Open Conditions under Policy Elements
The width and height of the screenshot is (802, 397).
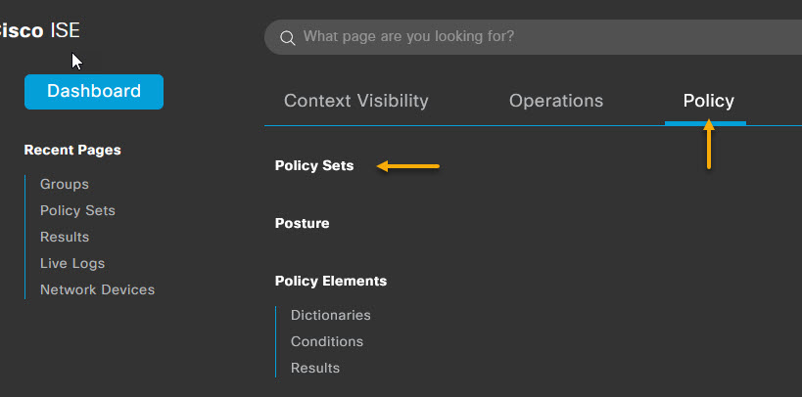pyautogui.click(x=327, y=341)
